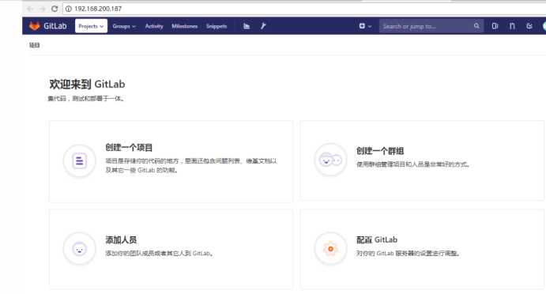Viewport: 546px width, 294px height.
Task: Open the 创建一个项目 card
Action: tap(171, 161)
